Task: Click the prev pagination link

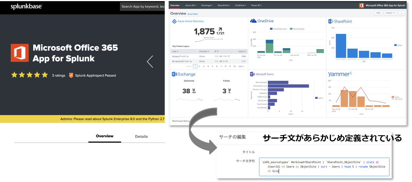Action: click(x=189, y=66)
